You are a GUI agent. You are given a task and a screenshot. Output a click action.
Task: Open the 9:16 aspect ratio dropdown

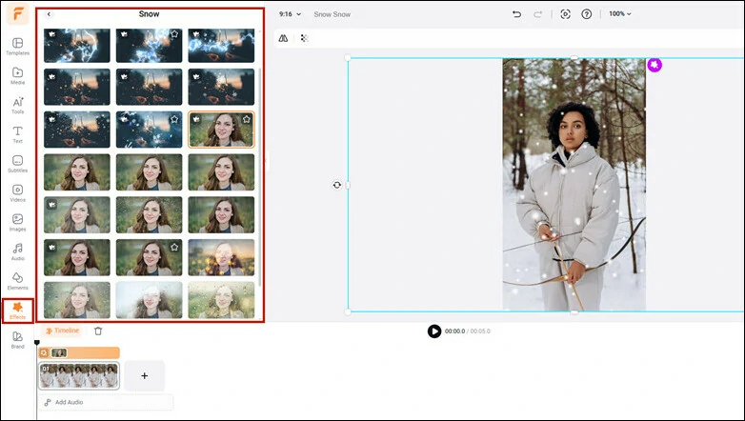tap(290, 14)
